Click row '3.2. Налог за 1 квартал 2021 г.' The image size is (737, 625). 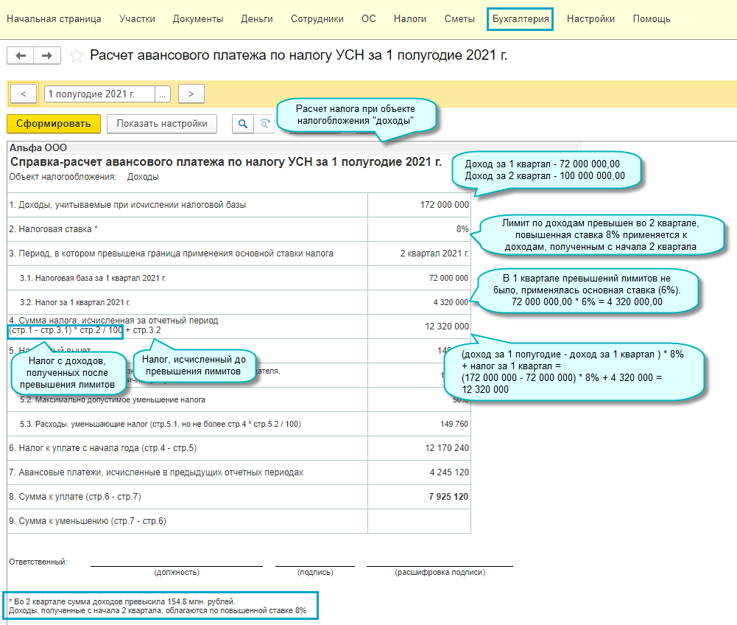pos(188,302)
